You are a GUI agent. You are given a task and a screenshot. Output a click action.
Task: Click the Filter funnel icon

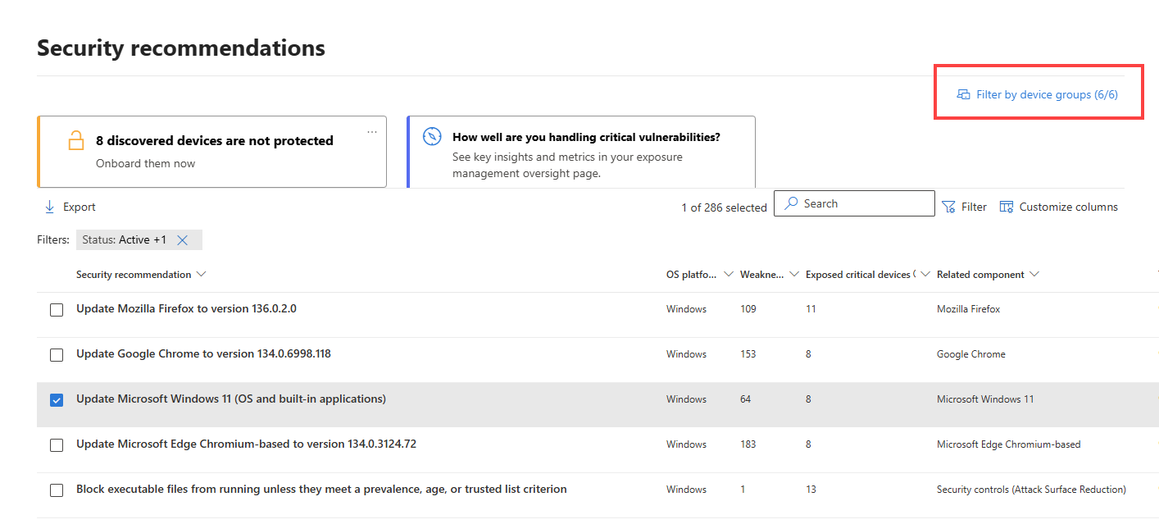pyautogui.click(x=948, y=207)
